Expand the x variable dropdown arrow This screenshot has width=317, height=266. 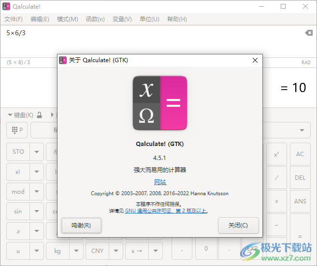point(37,231)
